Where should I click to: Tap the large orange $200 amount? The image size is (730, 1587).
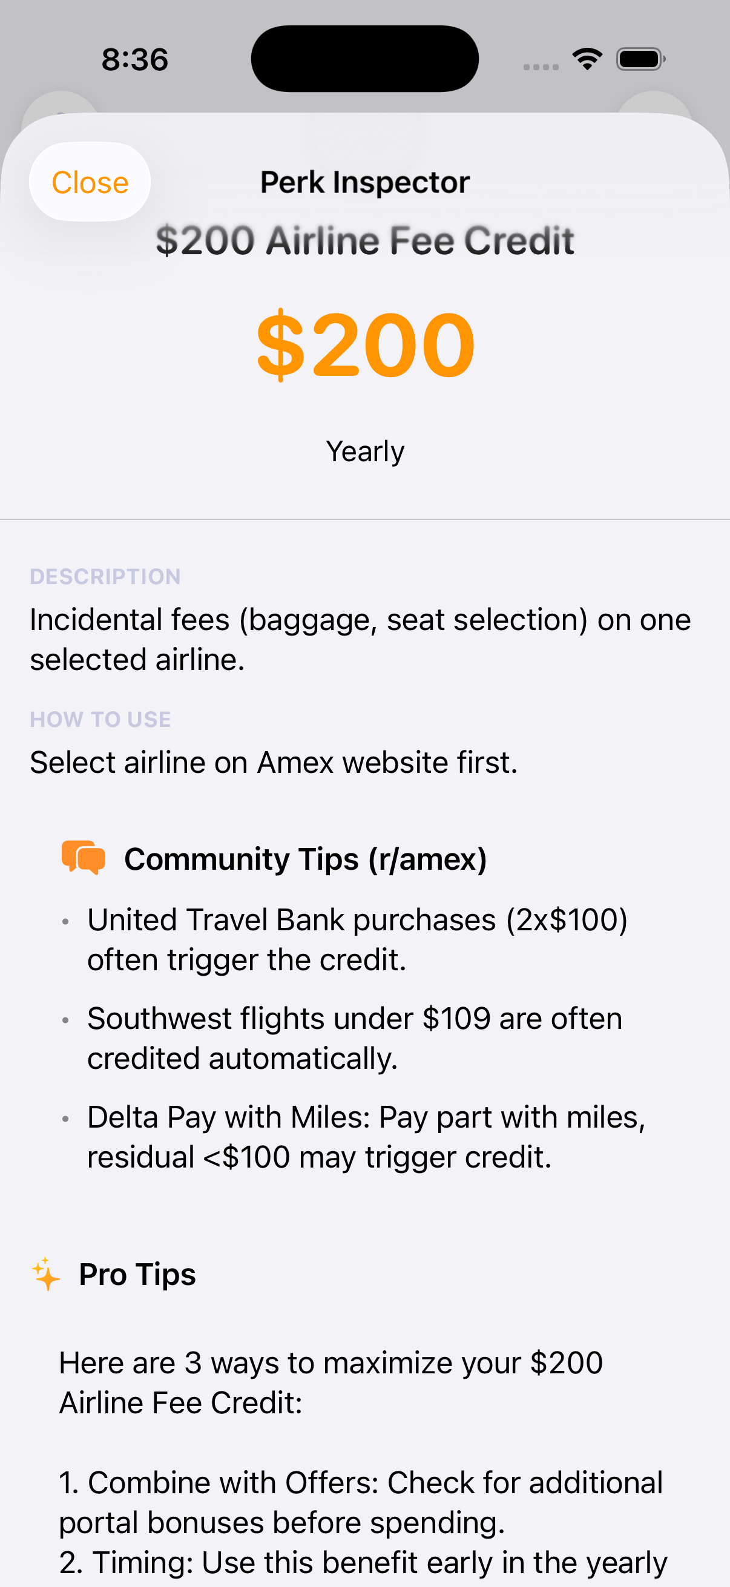click(x=364, y=344)
